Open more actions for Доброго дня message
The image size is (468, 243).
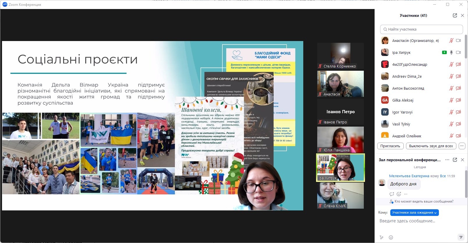tap(406, 194)
